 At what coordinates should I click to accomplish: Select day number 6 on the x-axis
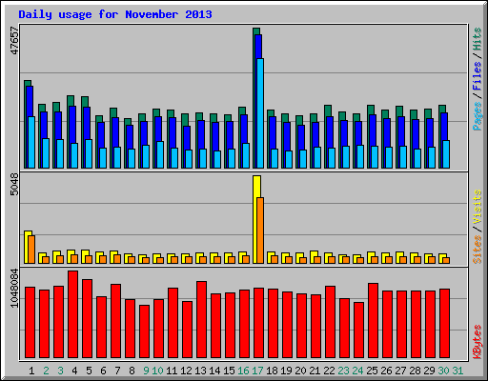click(103, 371)
